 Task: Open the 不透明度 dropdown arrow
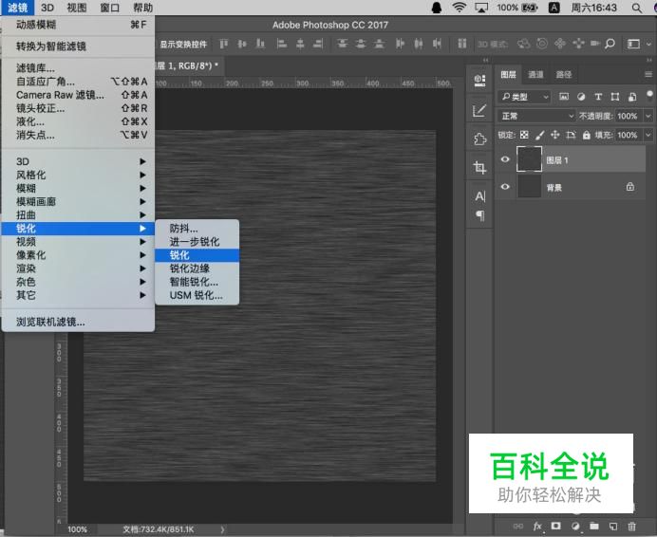point(648,116)
